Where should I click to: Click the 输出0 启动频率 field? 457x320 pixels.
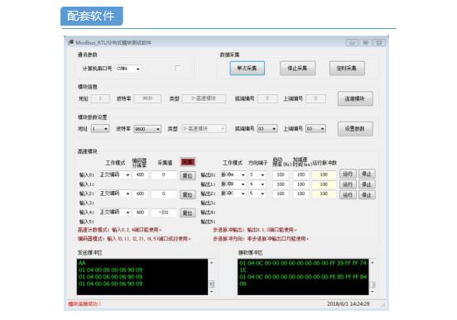(x=281, y=174)
